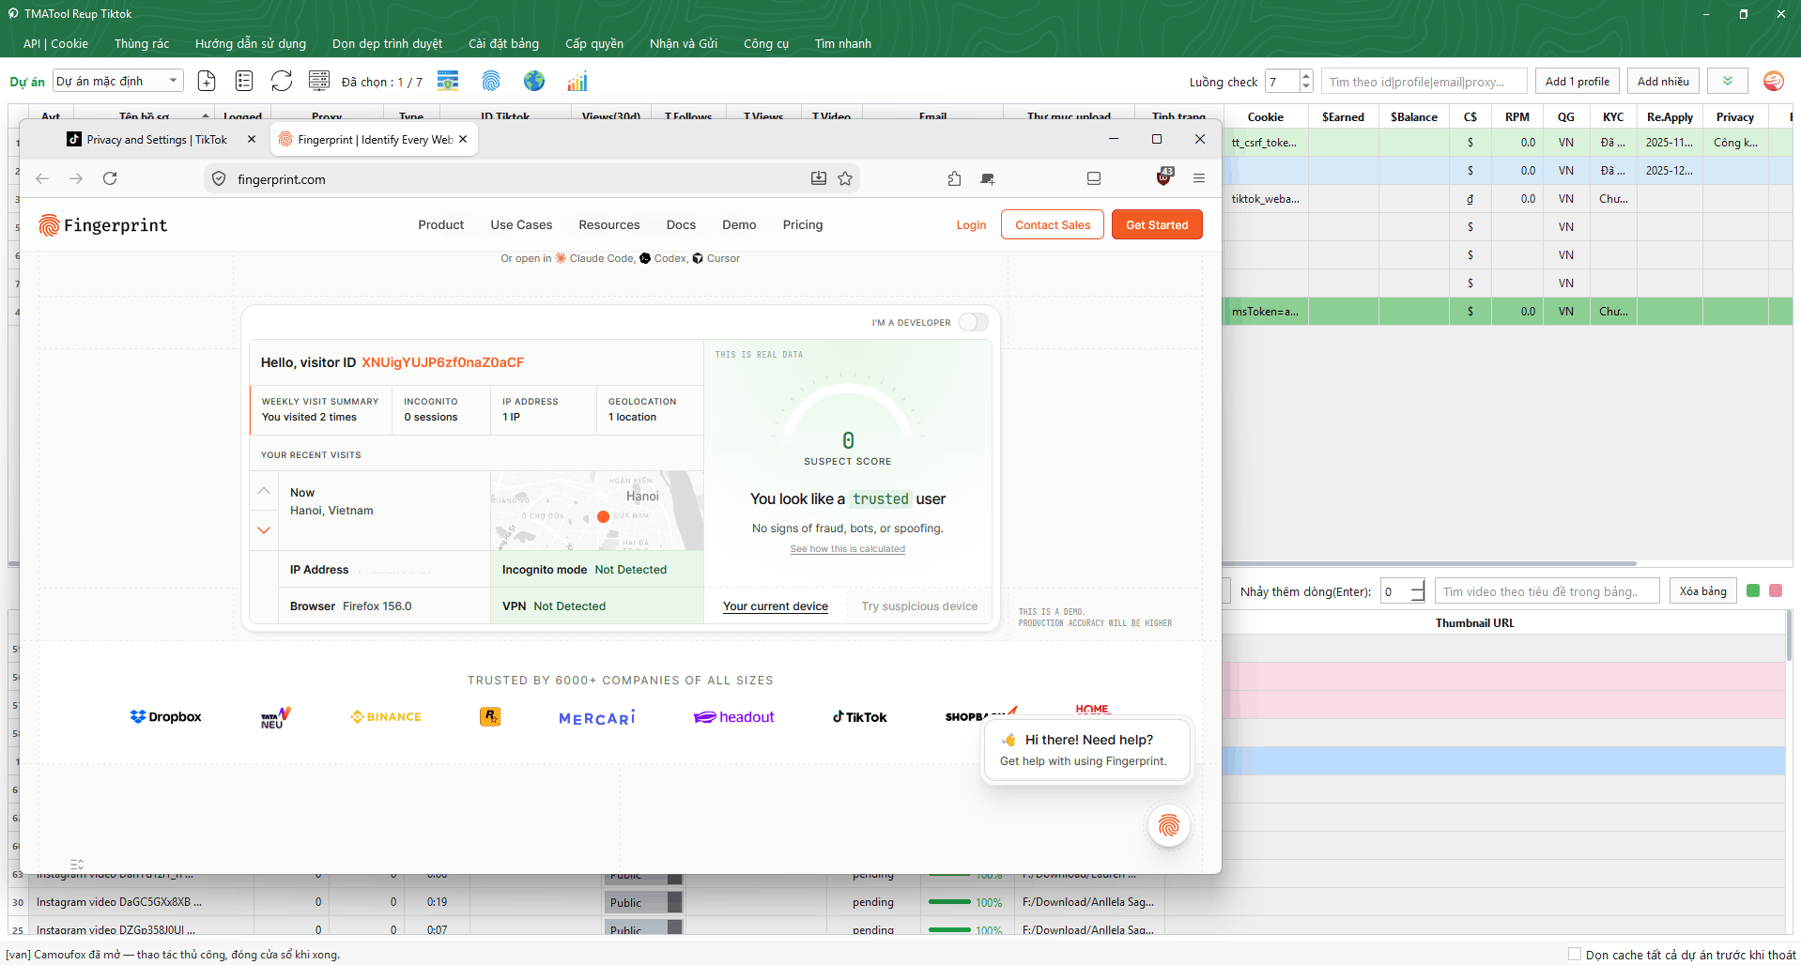1801x965 pixels.
Task: Click the red down chevron in recent visits
Action: (264, 530)
